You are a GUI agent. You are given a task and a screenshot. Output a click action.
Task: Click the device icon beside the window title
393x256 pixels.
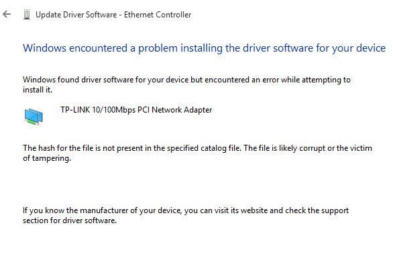pos(27,15)
